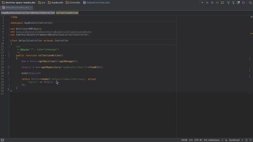Click the findAll() call on line 18
This screenshot has width=253, height=142.
pos(96,67)
